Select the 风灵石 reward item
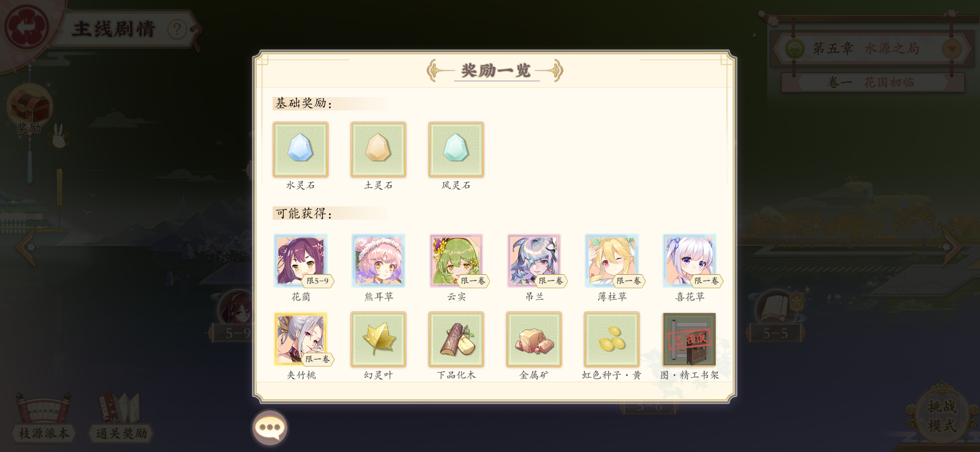The image size is (980, 452). click(456, 149)
